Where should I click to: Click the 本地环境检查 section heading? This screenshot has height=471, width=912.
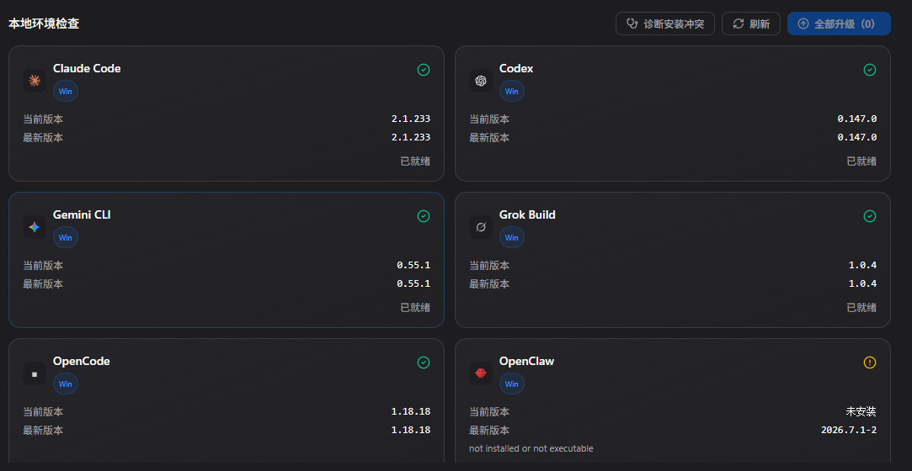pos(44,24)
